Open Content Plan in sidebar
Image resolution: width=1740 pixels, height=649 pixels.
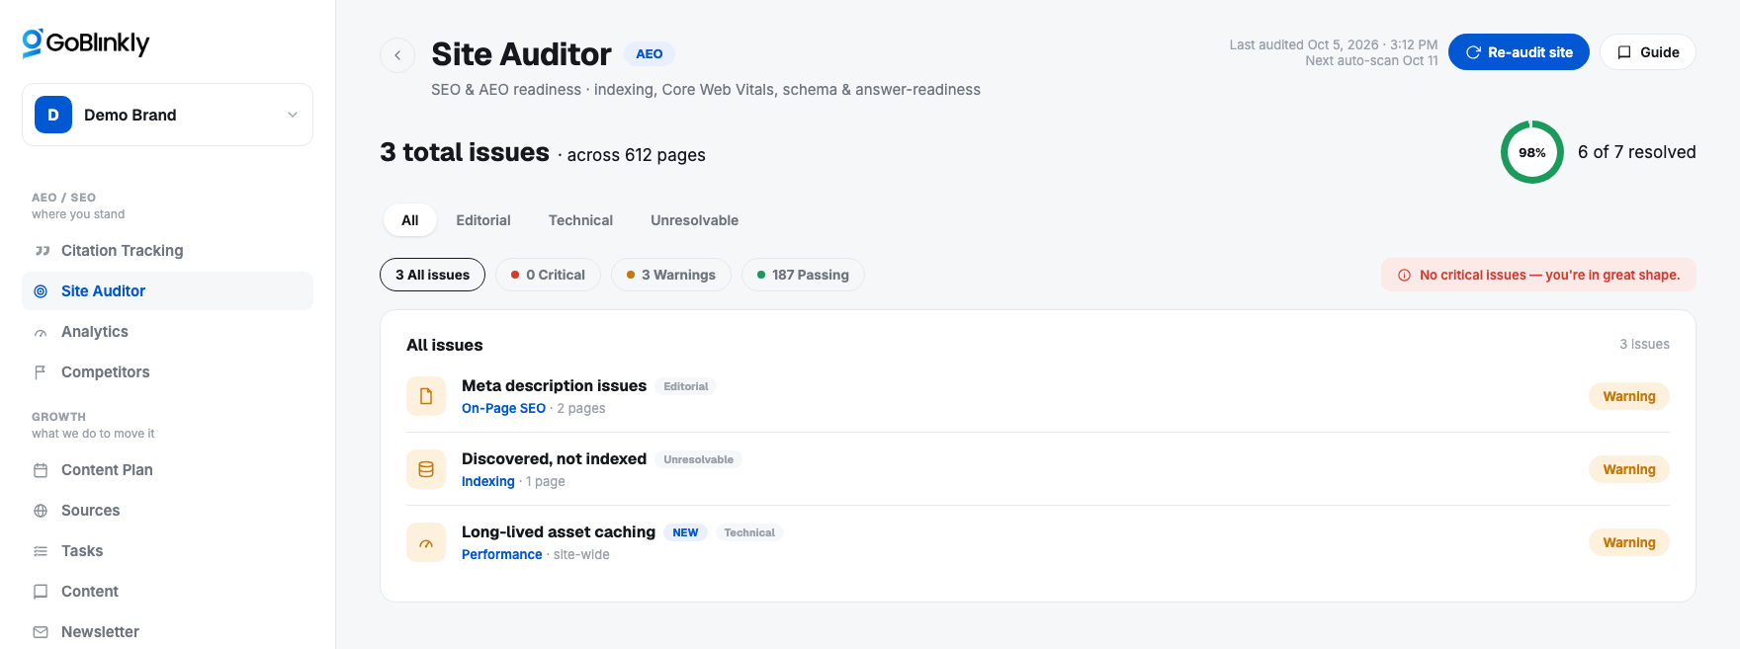pos(167,470)
